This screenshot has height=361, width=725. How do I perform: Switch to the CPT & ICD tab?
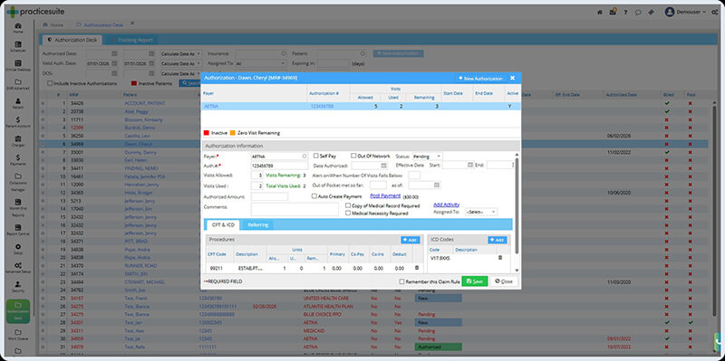pos(223,224)
